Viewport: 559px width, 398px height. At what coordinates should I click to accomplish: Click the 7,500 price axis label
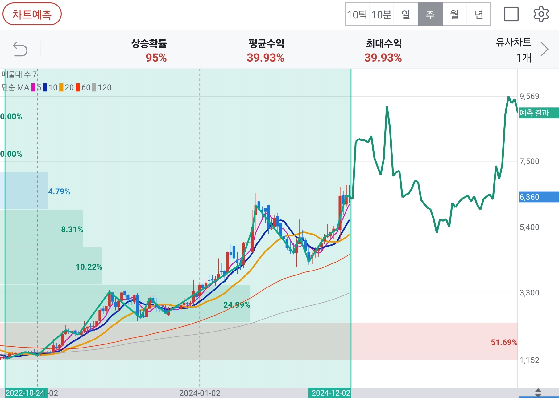point(529,162)
